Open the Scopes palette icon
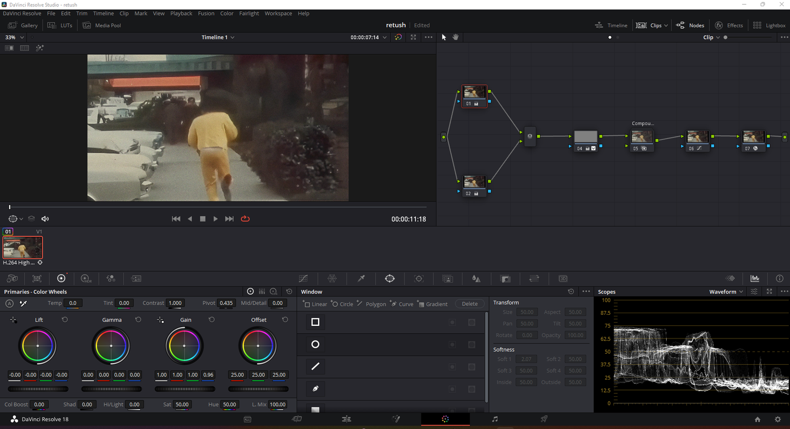The image size is (790, 429). pos(755,278)
